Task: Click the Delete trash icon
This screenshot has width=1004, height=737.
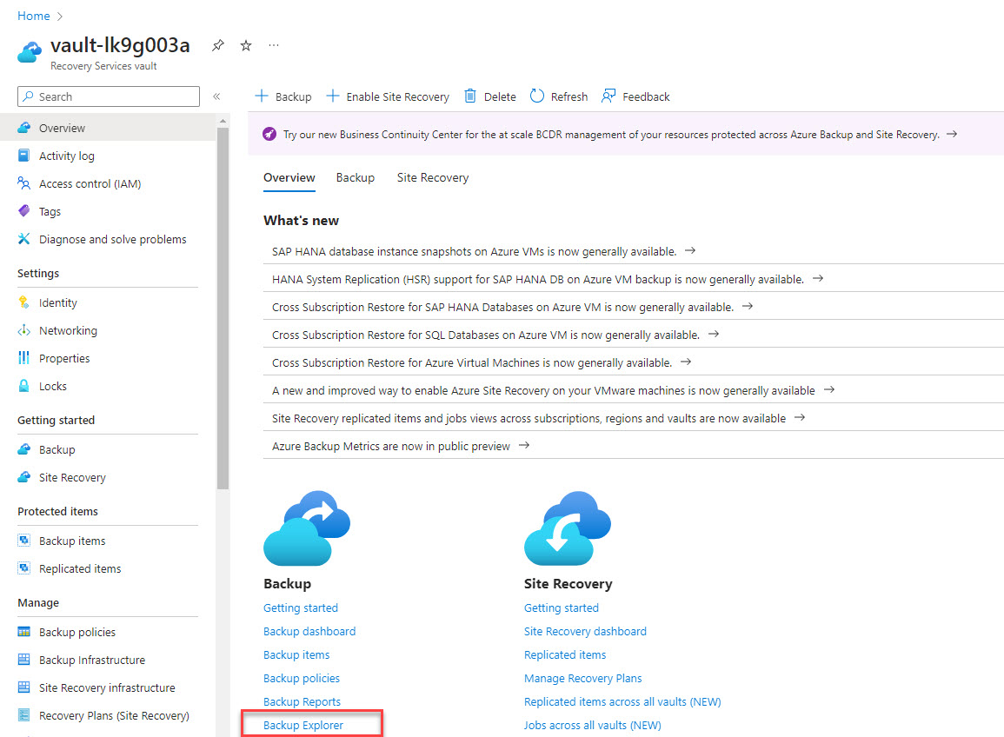Action: click(470, 96)
